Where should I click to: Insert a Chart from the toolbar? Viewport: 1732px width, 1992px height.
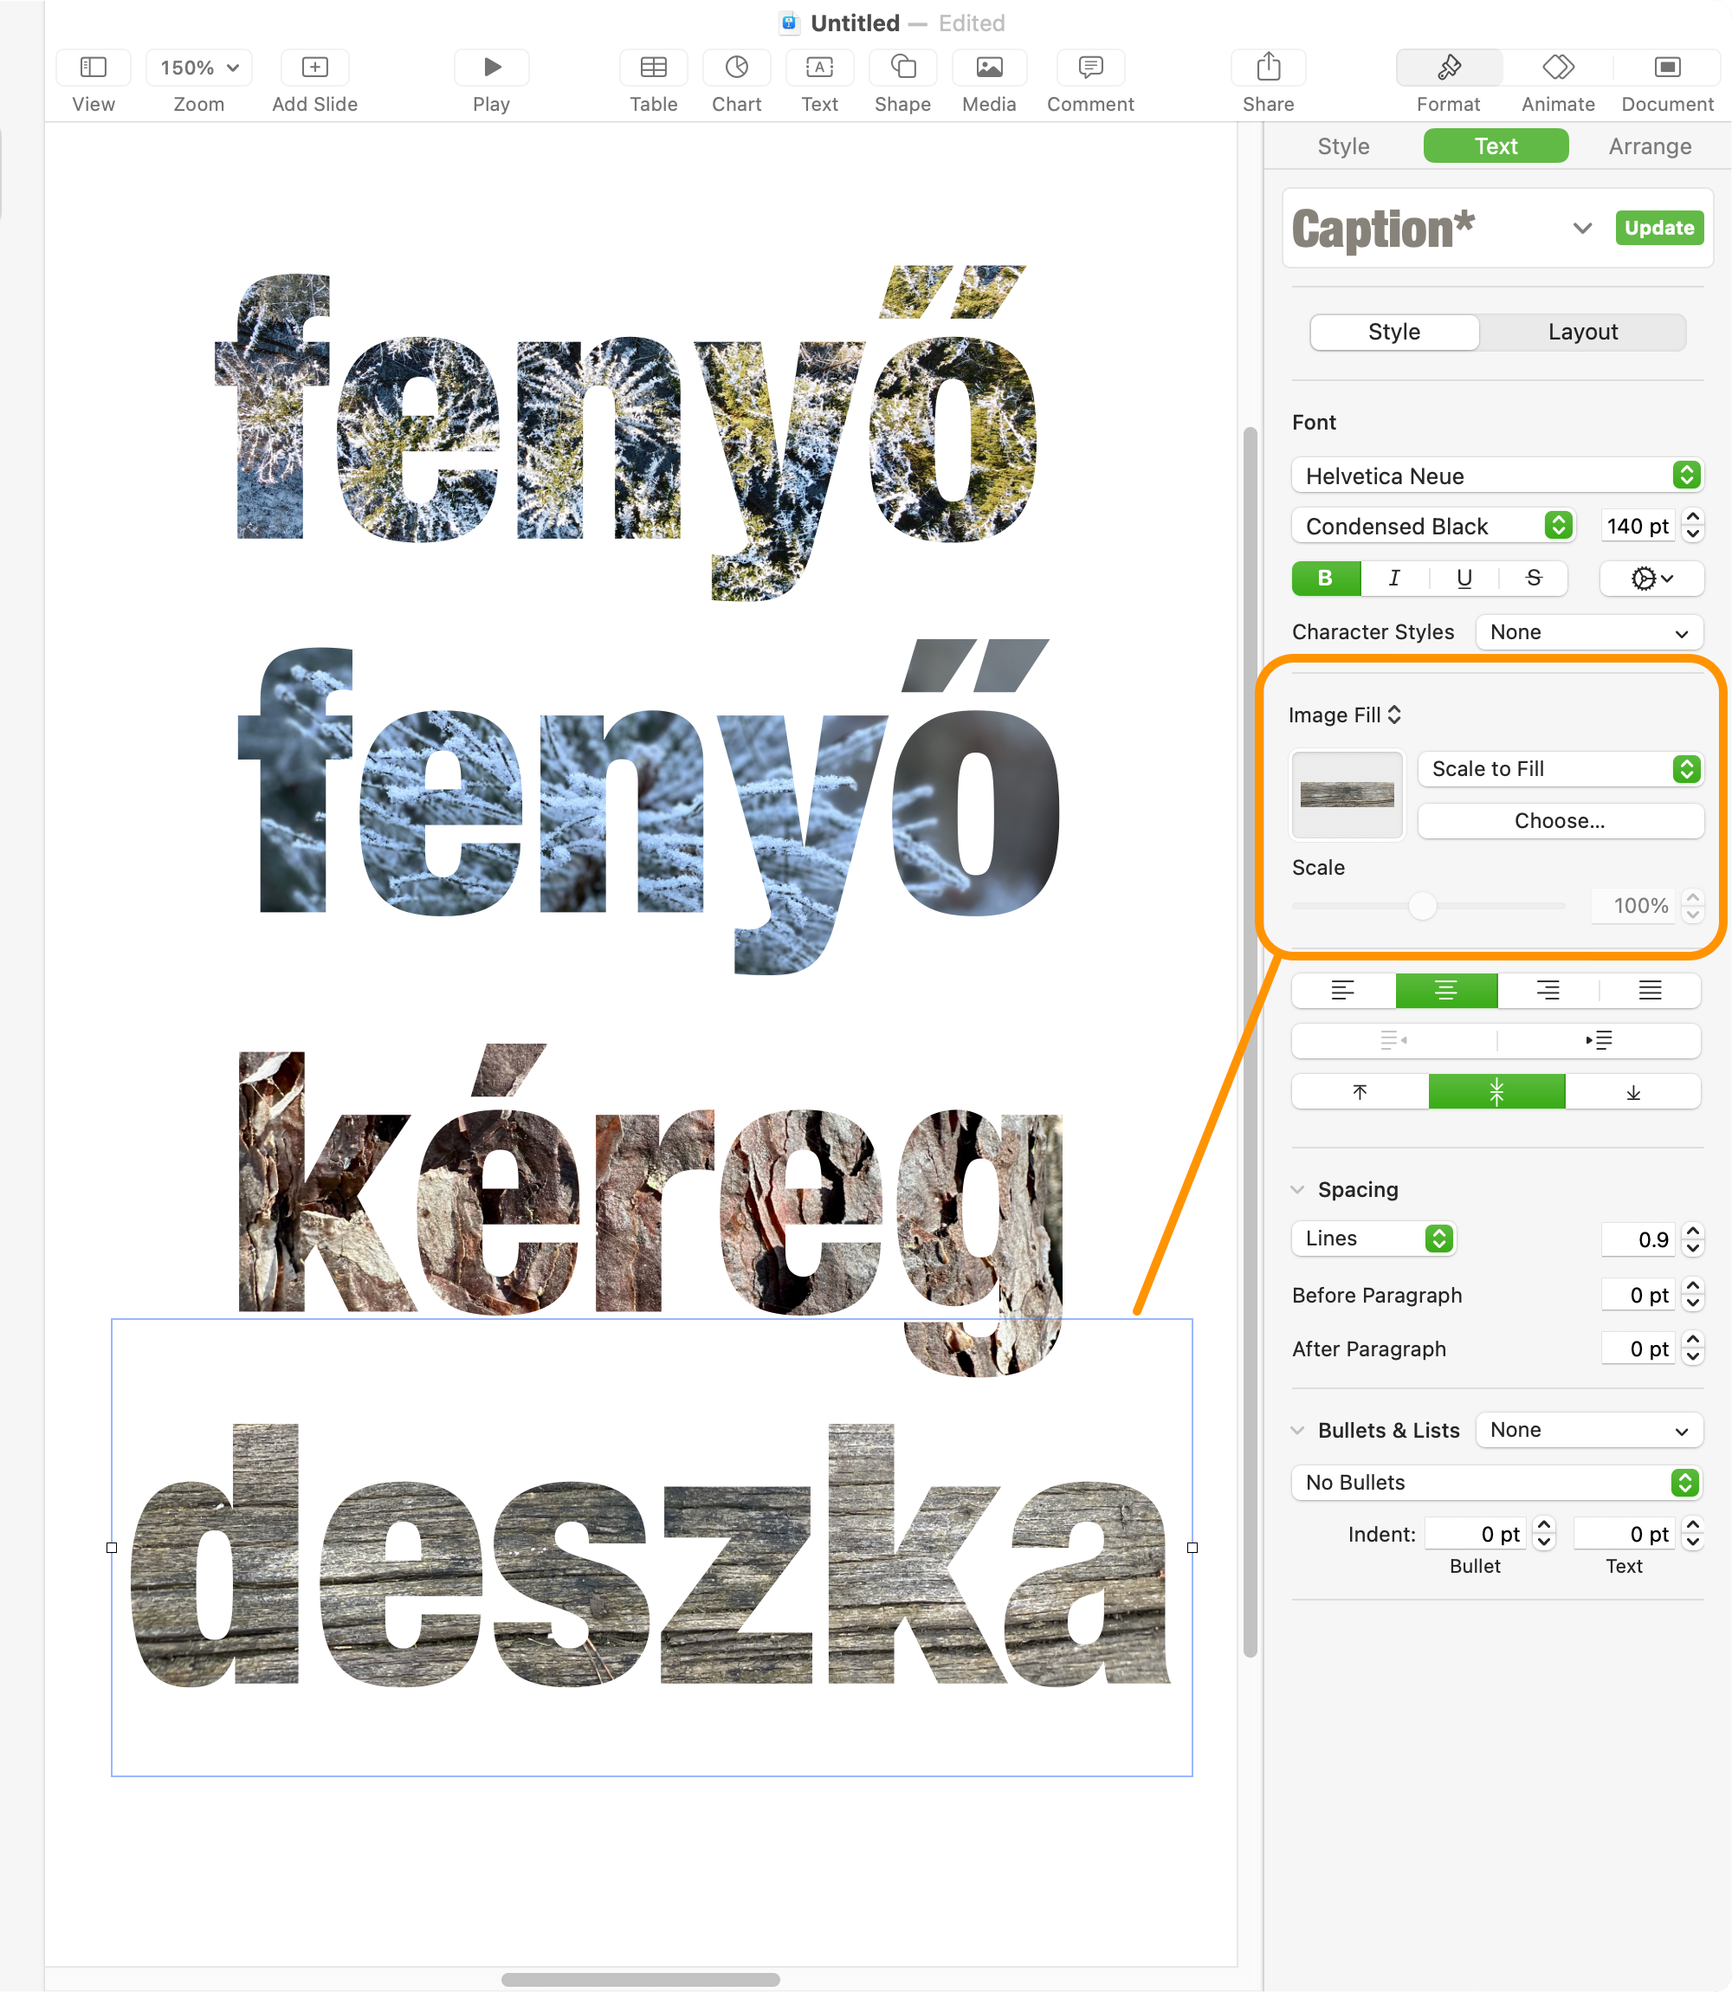point(736,68)
